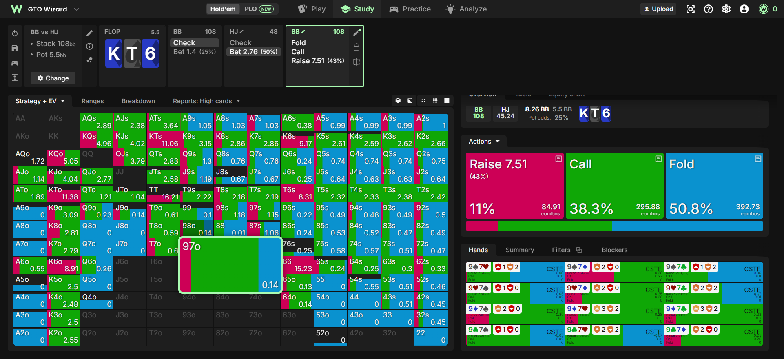The height and width of the screenshot is (359, 784).
Task: Click the edit pencil in the highlighted BB panel
Action: [357, 32]
